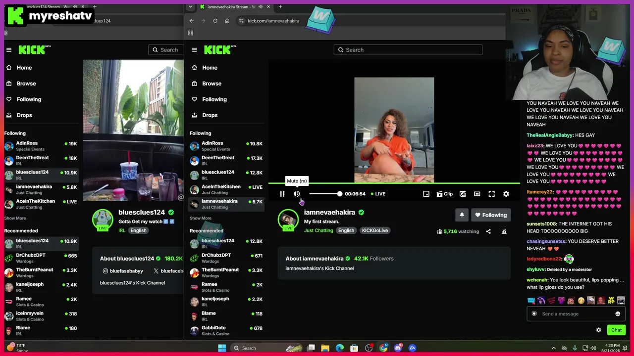Open the report icon beside share
Image resolution: width=634 pixels, height=356 pixels.
coord(504,231)
